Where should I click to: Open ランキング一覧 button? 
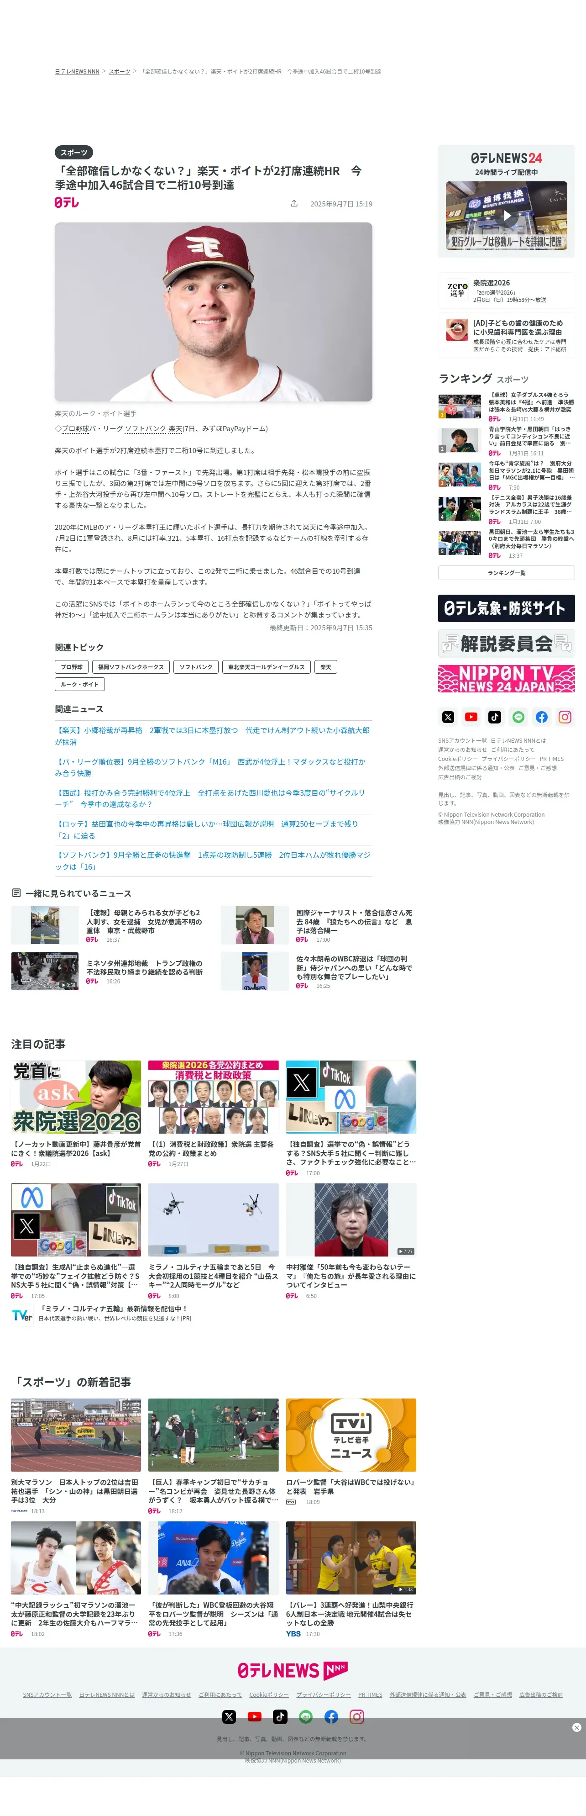pyautogui.click(x=507, y=573)
